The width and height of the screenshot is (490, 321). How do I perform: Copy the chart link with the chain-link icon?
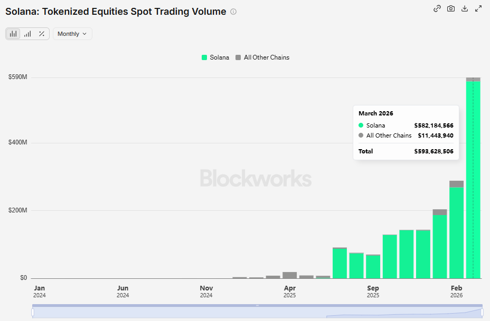pos(437,8)
